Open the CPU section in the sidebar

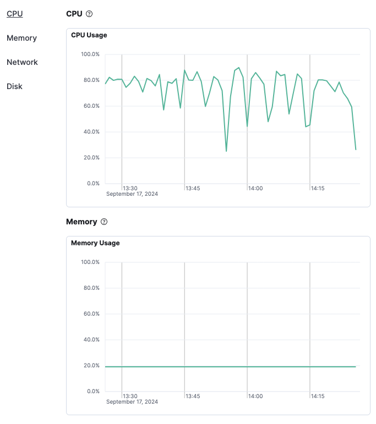click(15, 14)
